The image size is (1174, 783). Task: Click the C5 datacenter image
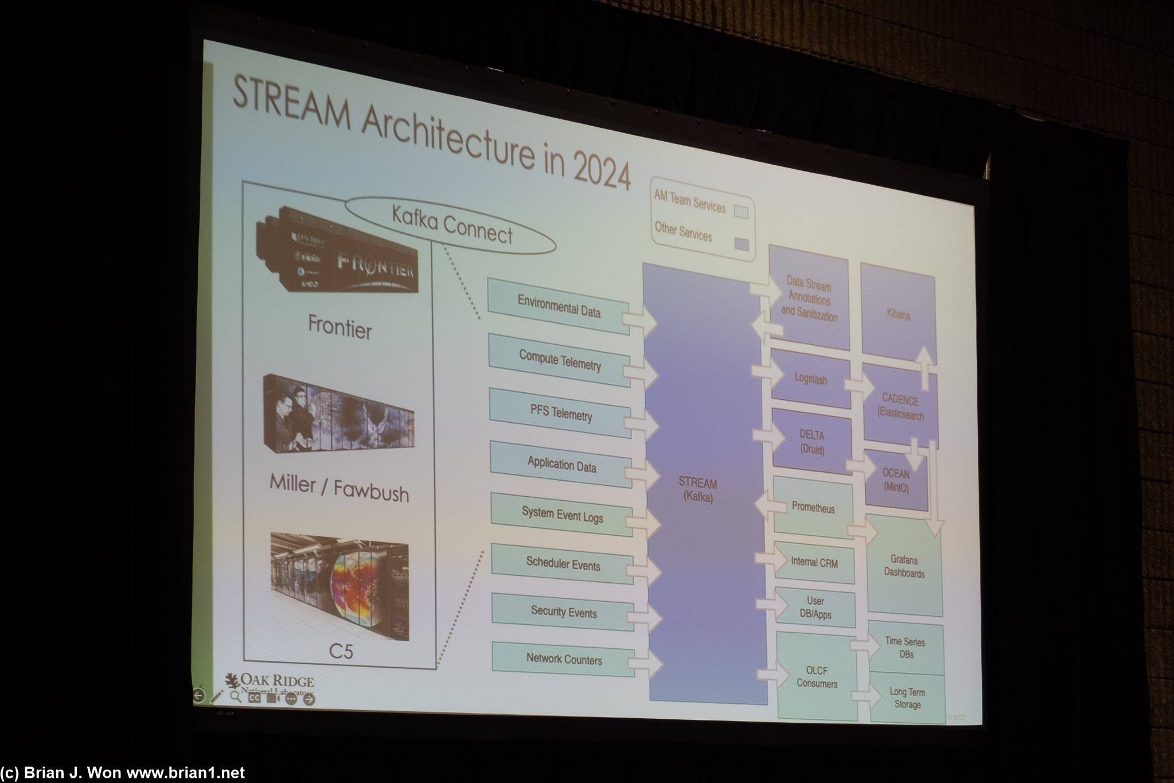click(340, 586)
